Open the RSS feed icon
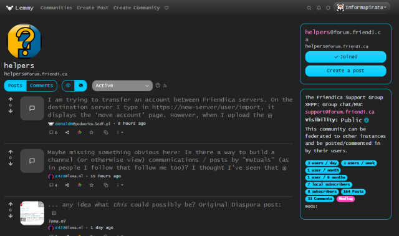The image size is (399, 236). pyautogui.click(x=165, y=86)
